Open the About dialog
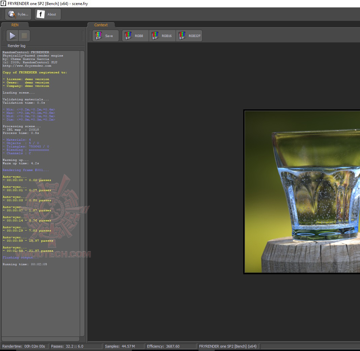 (x=48, y=14)
